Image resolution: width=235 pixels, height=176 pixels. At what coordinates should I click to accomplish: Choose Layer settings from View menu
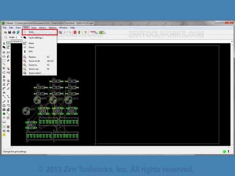click(40, 38)
